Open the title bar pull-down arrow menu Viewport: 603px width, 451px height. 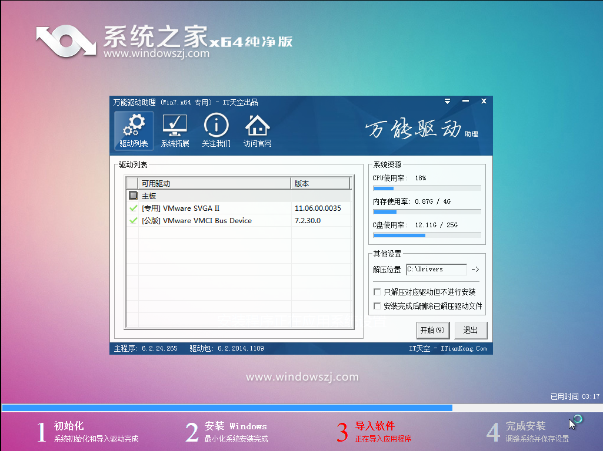[447, 101]
